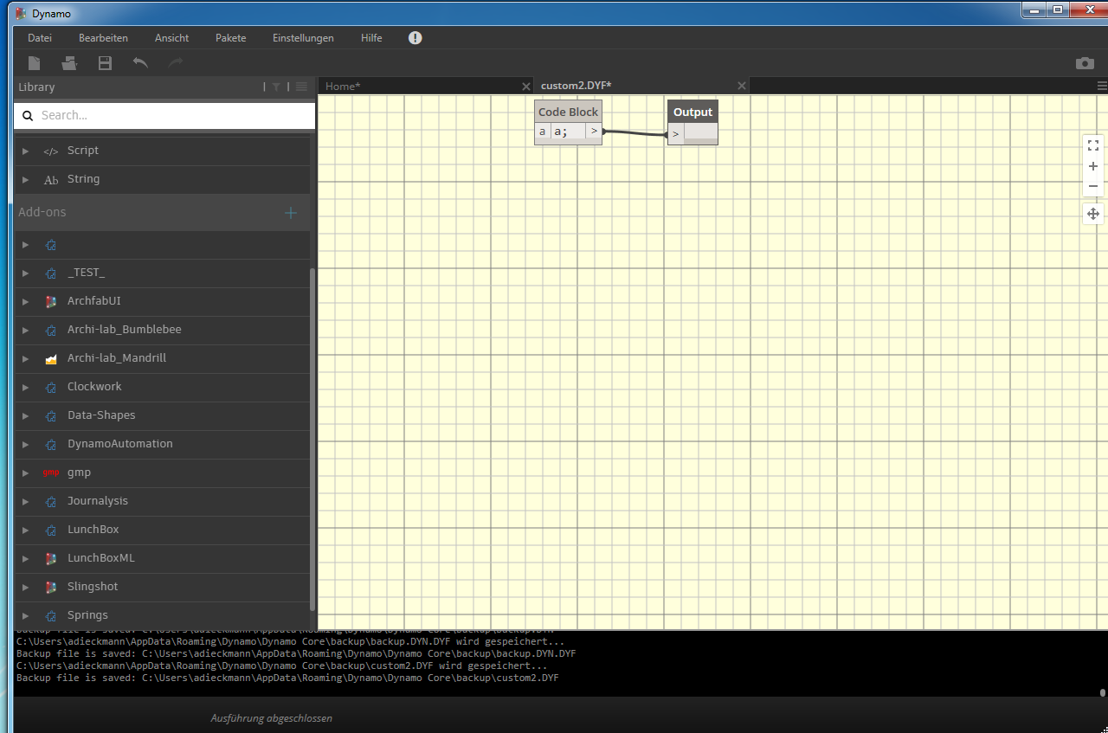Screen dimensions: 1108x733
Task: Click the Undo arrow icon
Action: 139,62
